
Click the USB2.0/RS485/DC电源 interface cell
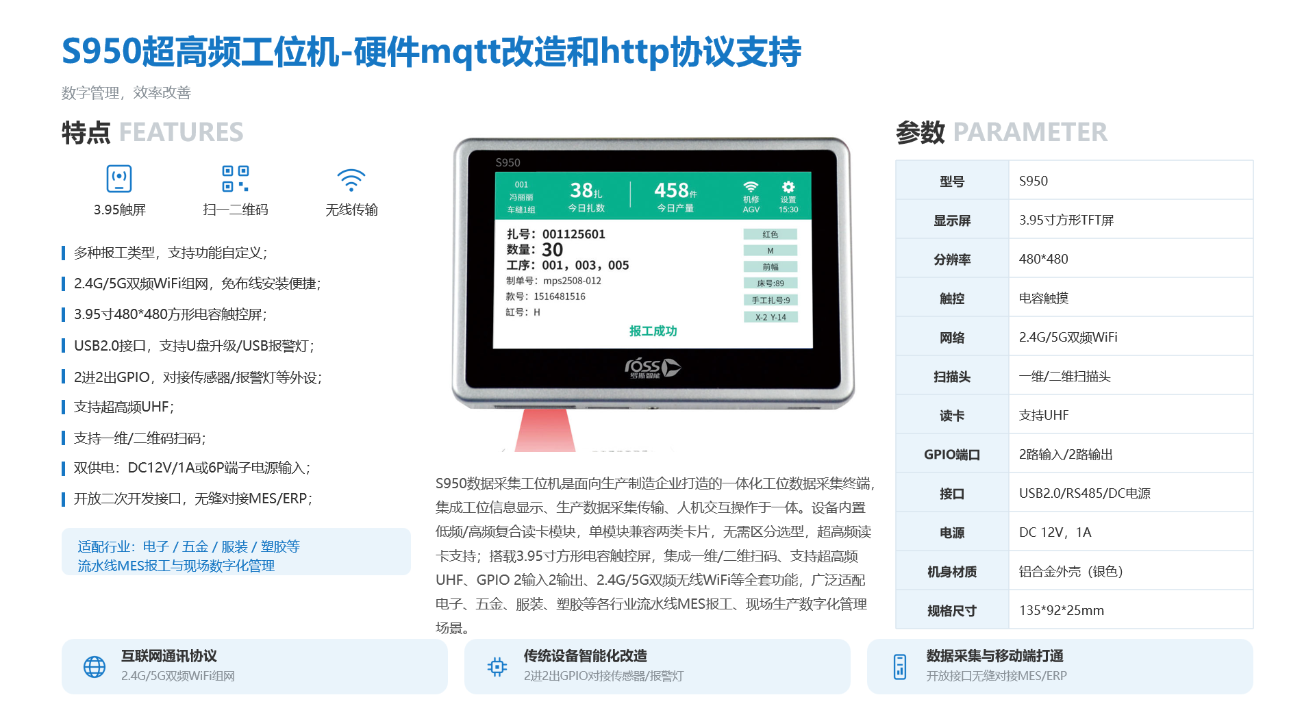[1131, 493]
